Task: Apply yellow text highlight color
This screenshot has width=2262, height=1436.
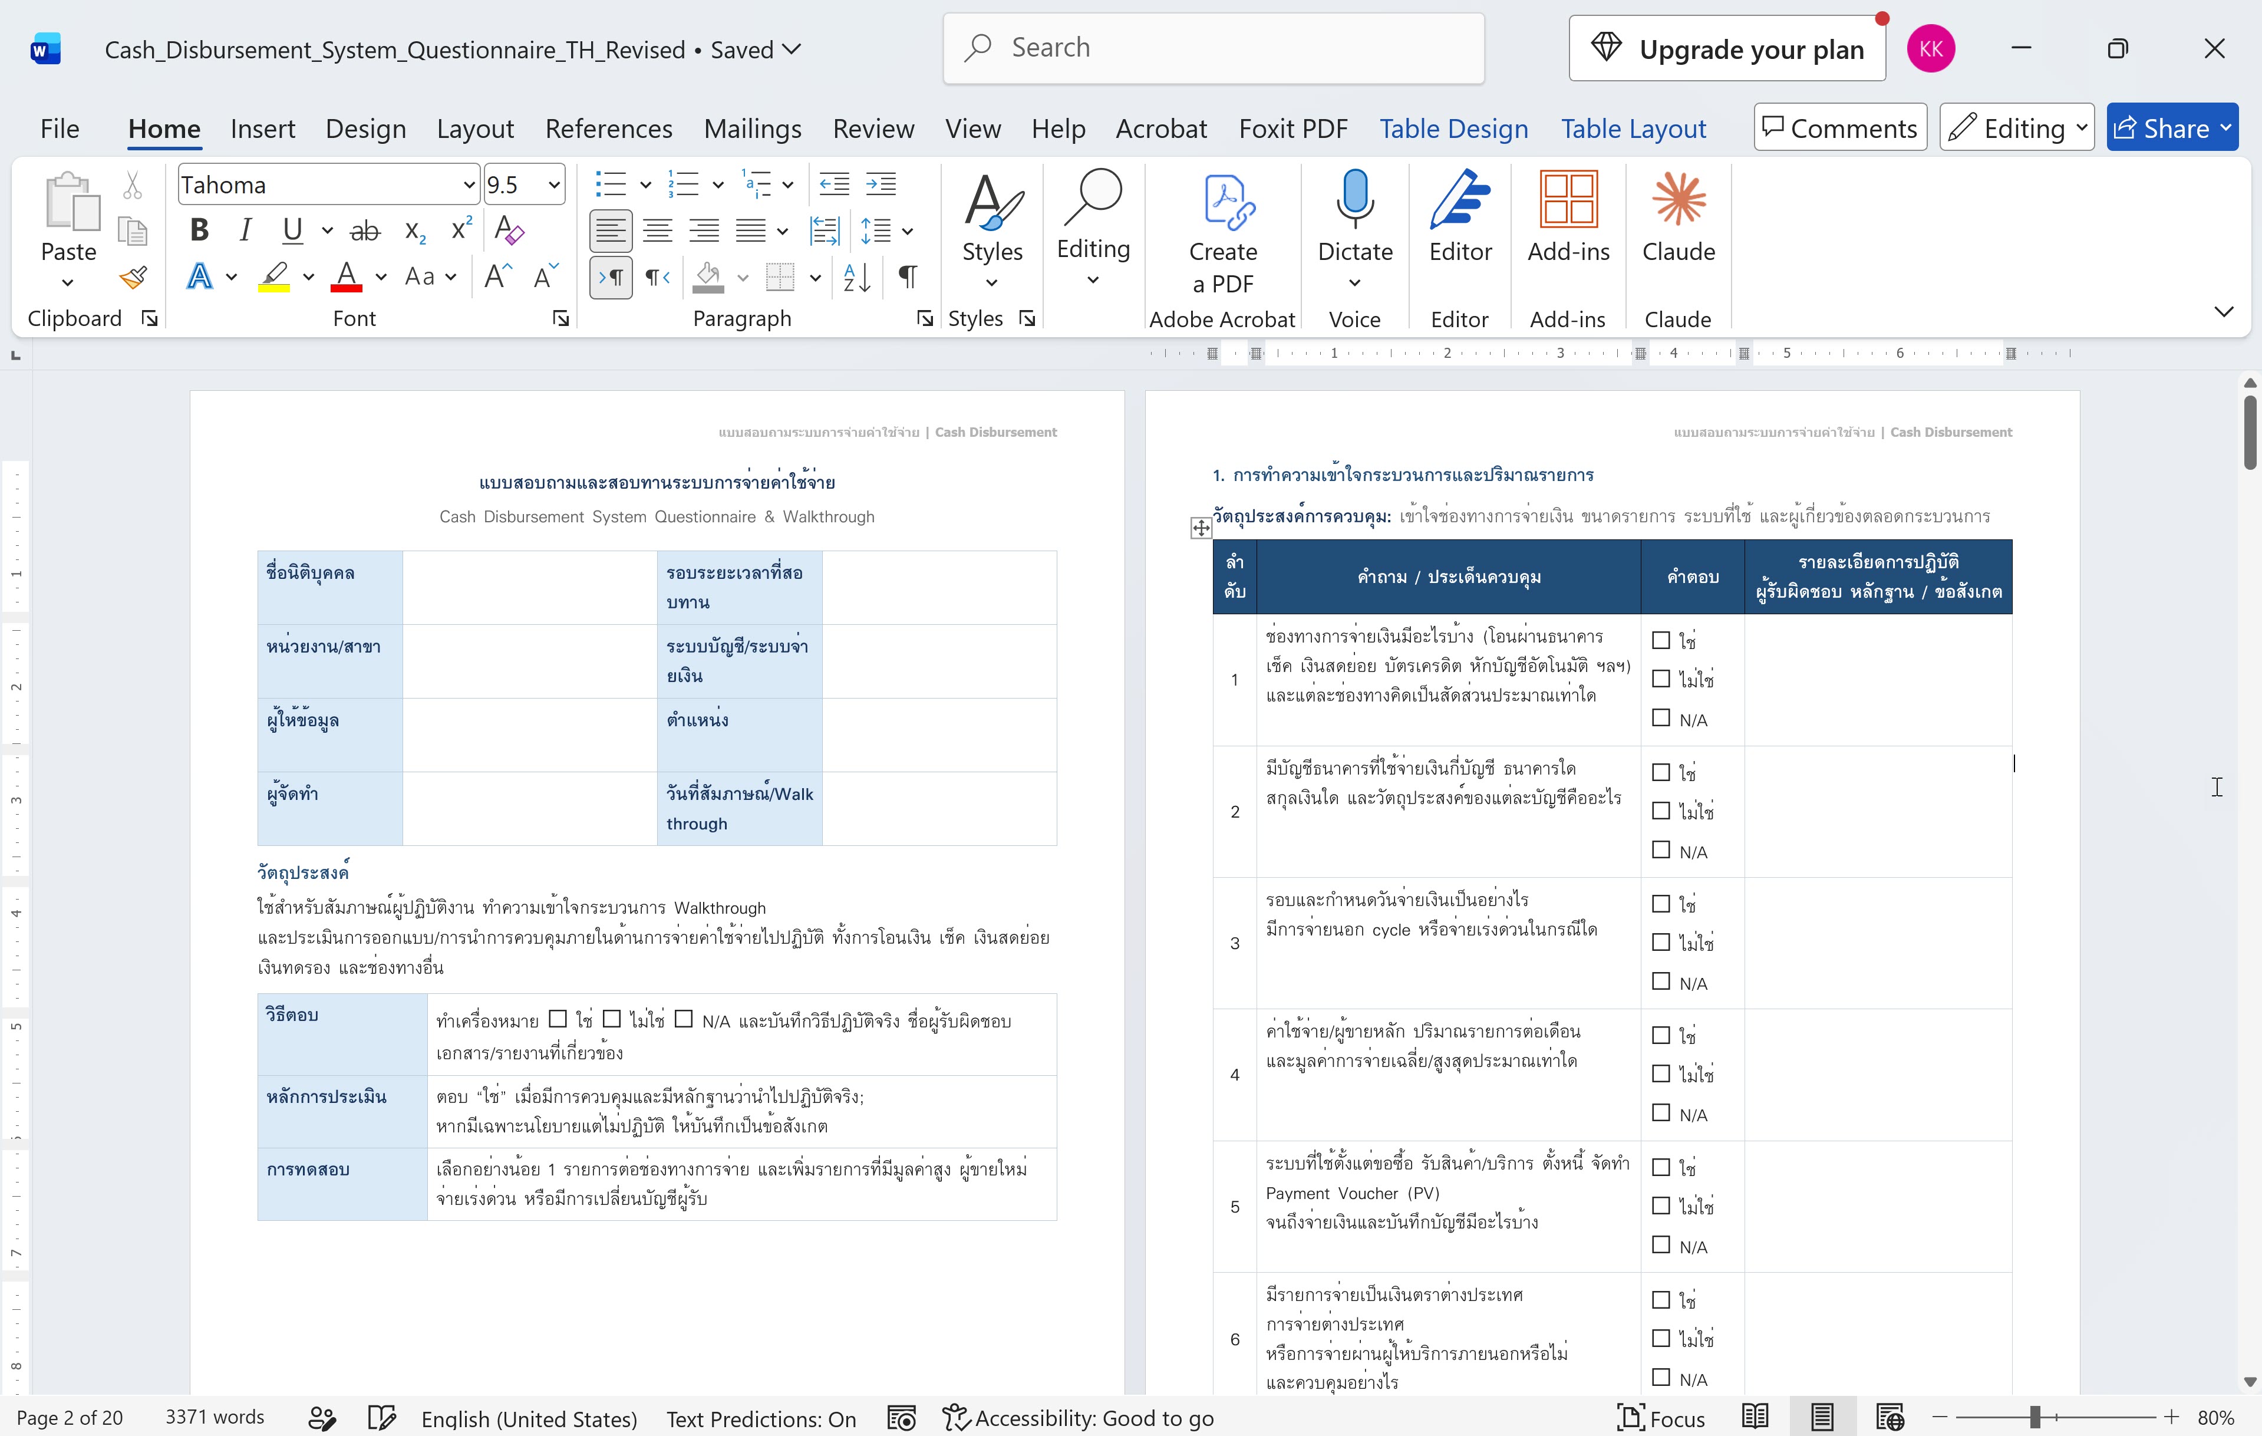Action: (273, 277)
